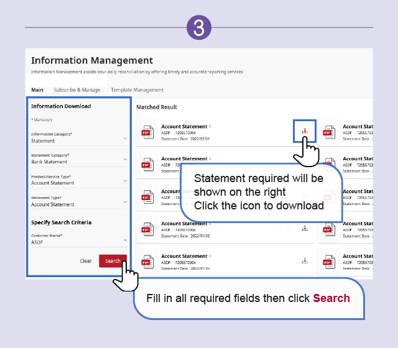The image size is (398, 348).
Task: Click the Clear button
Action: coord(86,261)
